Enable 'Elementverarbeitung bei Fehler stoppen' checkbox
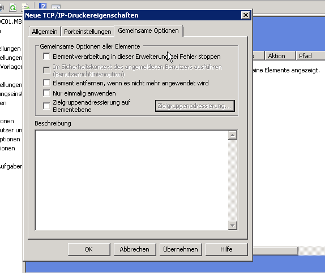 point(46,57)
